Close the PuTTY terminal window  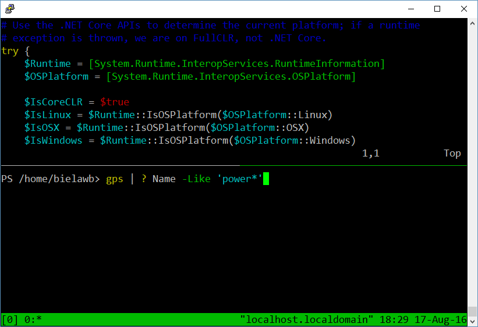(x=463, y=9)
